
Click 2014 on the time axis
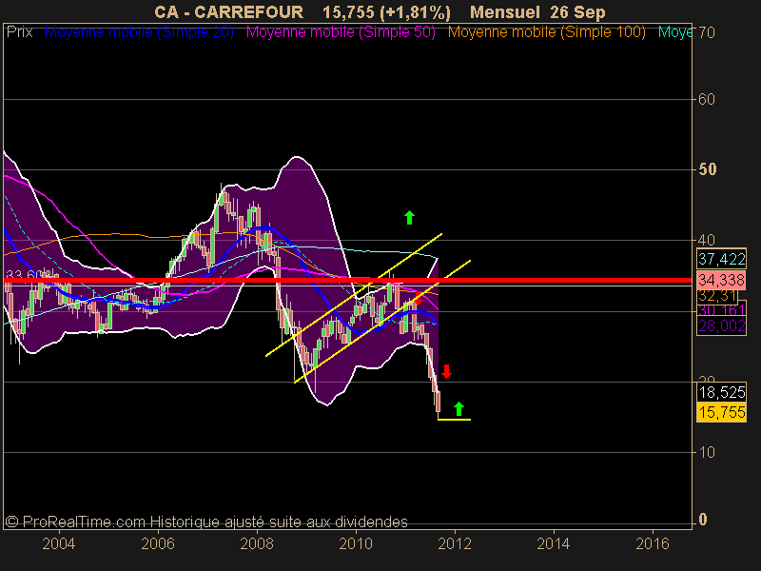point(554,543)
